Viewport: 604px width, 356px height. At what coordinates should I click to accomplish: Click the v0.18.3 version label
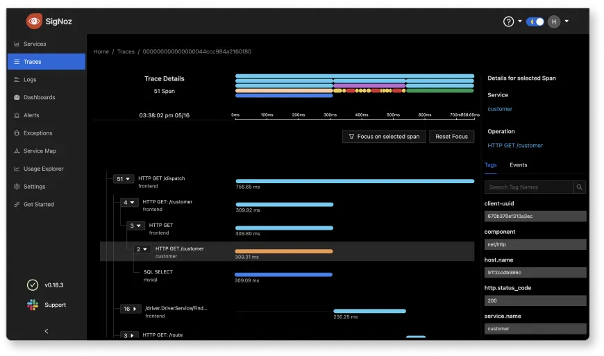[x=54, y=285]
